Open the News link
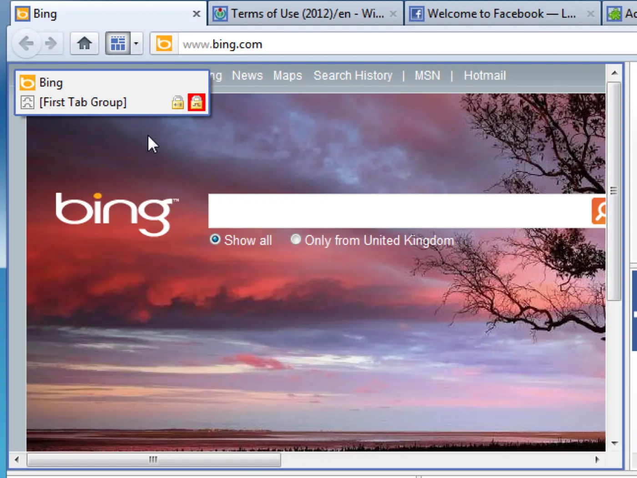 point(247,76)
